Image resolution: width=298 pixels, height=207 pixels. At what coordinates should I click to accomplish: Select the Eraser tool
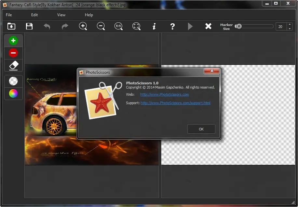pyautogui.click(x=13, y=65)
